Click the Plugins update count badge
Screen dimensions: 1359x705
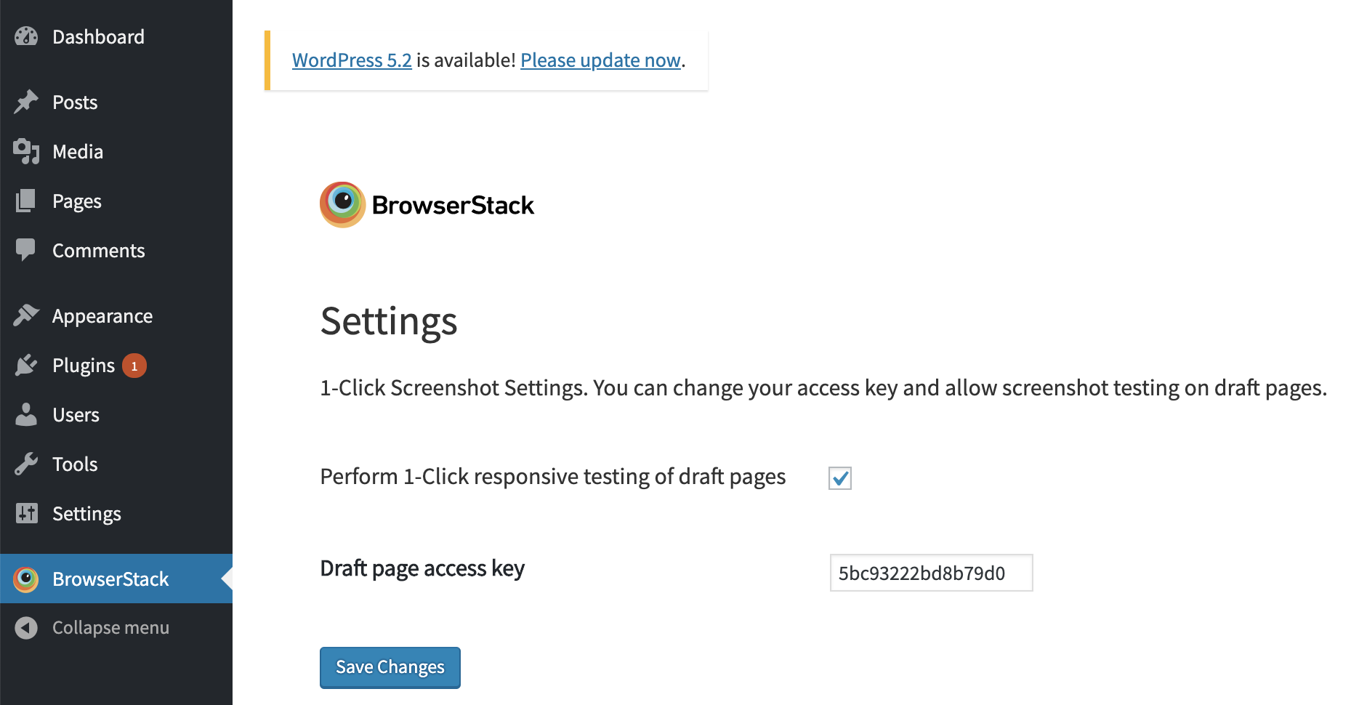pos(134,366)
